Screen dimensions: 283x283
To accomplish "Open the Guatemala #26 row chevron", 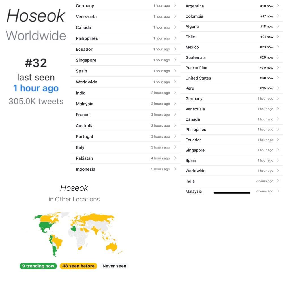I will point(278,57).
